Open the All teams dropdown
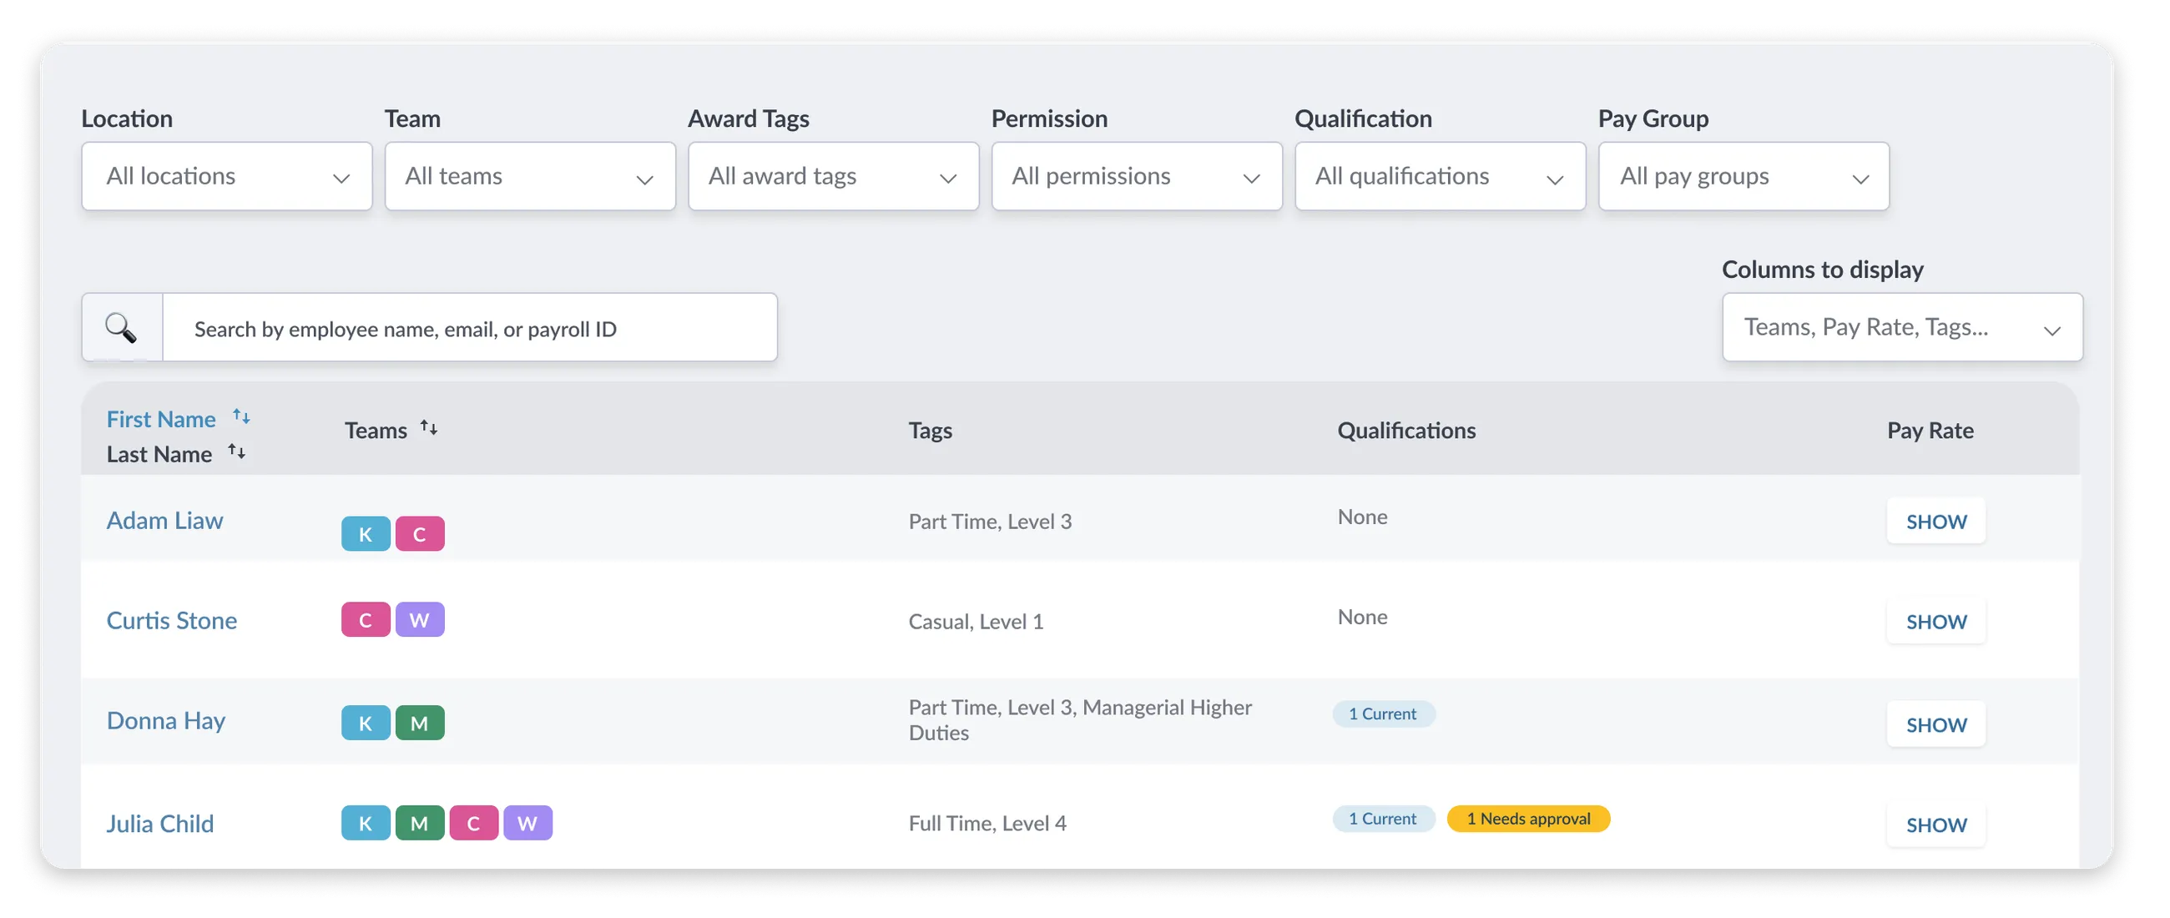This screenshot has height=918, width=2170. click(530, 176)
